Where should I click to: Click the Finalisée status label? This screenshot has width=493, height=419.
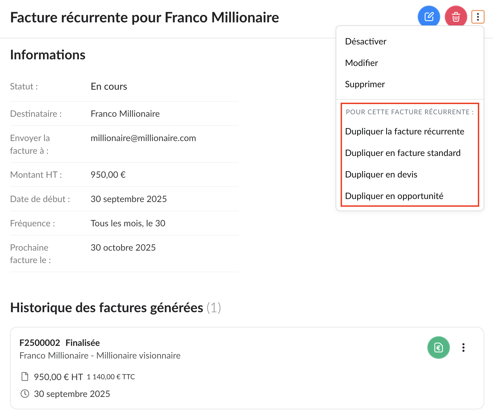pos(83,343)
